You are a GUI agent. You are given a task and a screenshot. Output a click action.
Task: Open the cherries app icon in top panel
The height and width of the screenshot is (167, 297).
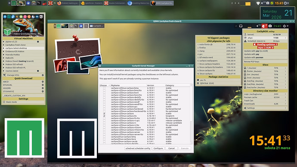44,3
